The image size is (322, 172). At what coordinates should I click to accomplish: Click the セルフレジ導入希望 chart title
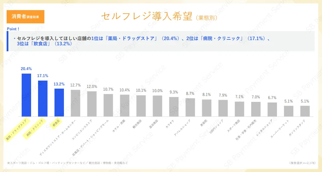pyautogui.click(x=146, y=16)
